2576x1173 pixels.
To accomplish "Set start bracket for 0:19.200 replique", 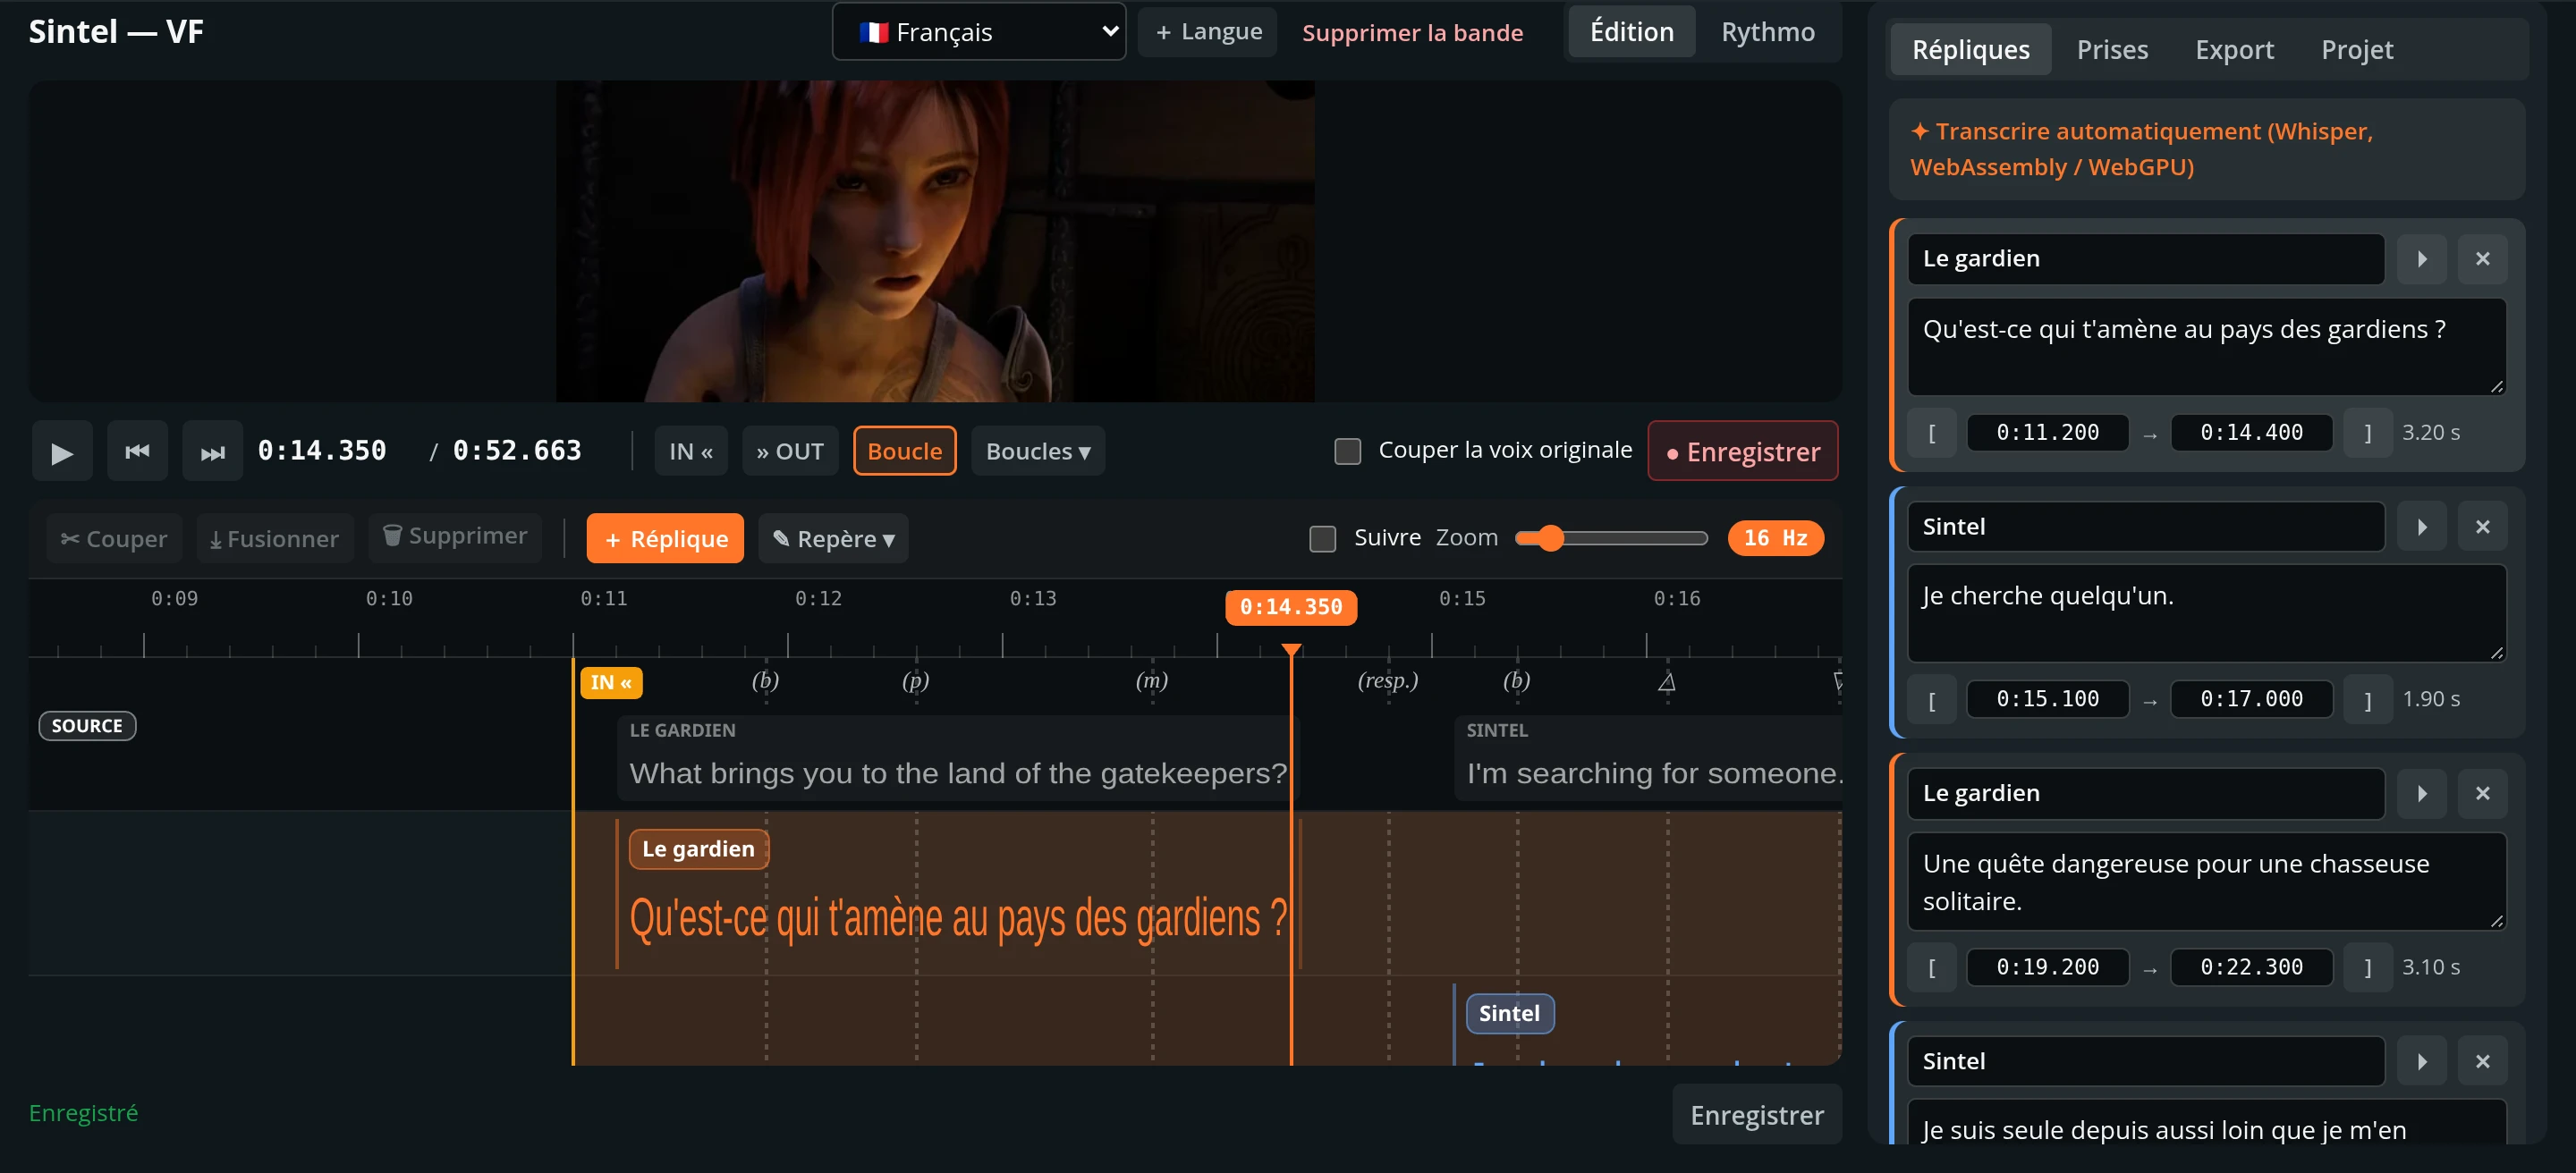I will coord(1932,967).
